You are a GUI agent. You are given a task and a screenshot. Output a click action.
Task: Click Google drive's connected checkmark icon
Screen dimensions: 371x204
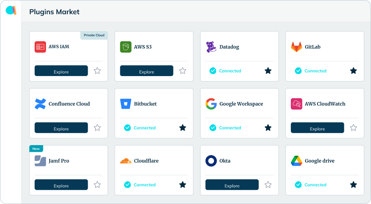pyautogui.click(x=298, y=185)
